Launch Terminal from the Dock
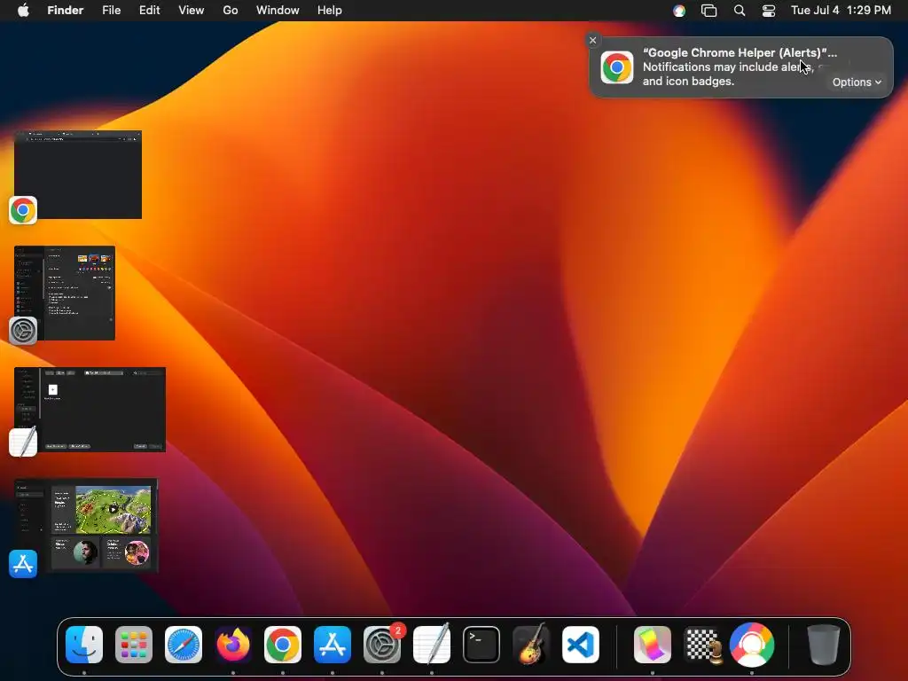This screenshot has width=908, height=681. [481, 645]
